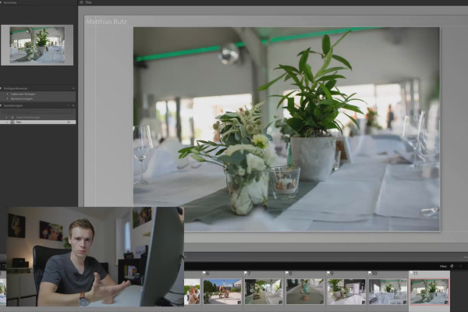Collapse the Vorlagenbrowser panel triangle
The width and height of the screenshot is (468, 312).
point(1,89)
